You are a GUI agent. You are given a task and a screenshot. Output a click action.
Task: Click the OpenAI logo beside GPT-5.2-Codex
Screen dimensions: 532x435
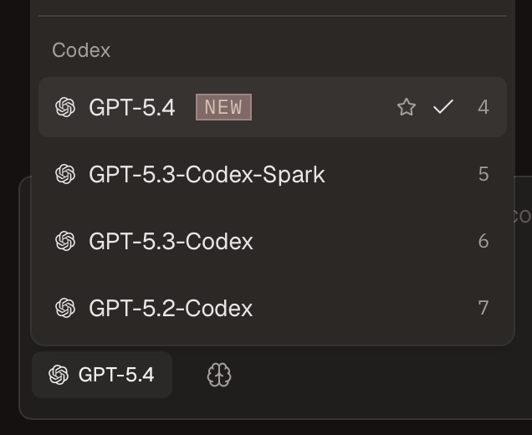tap(65, 308)
